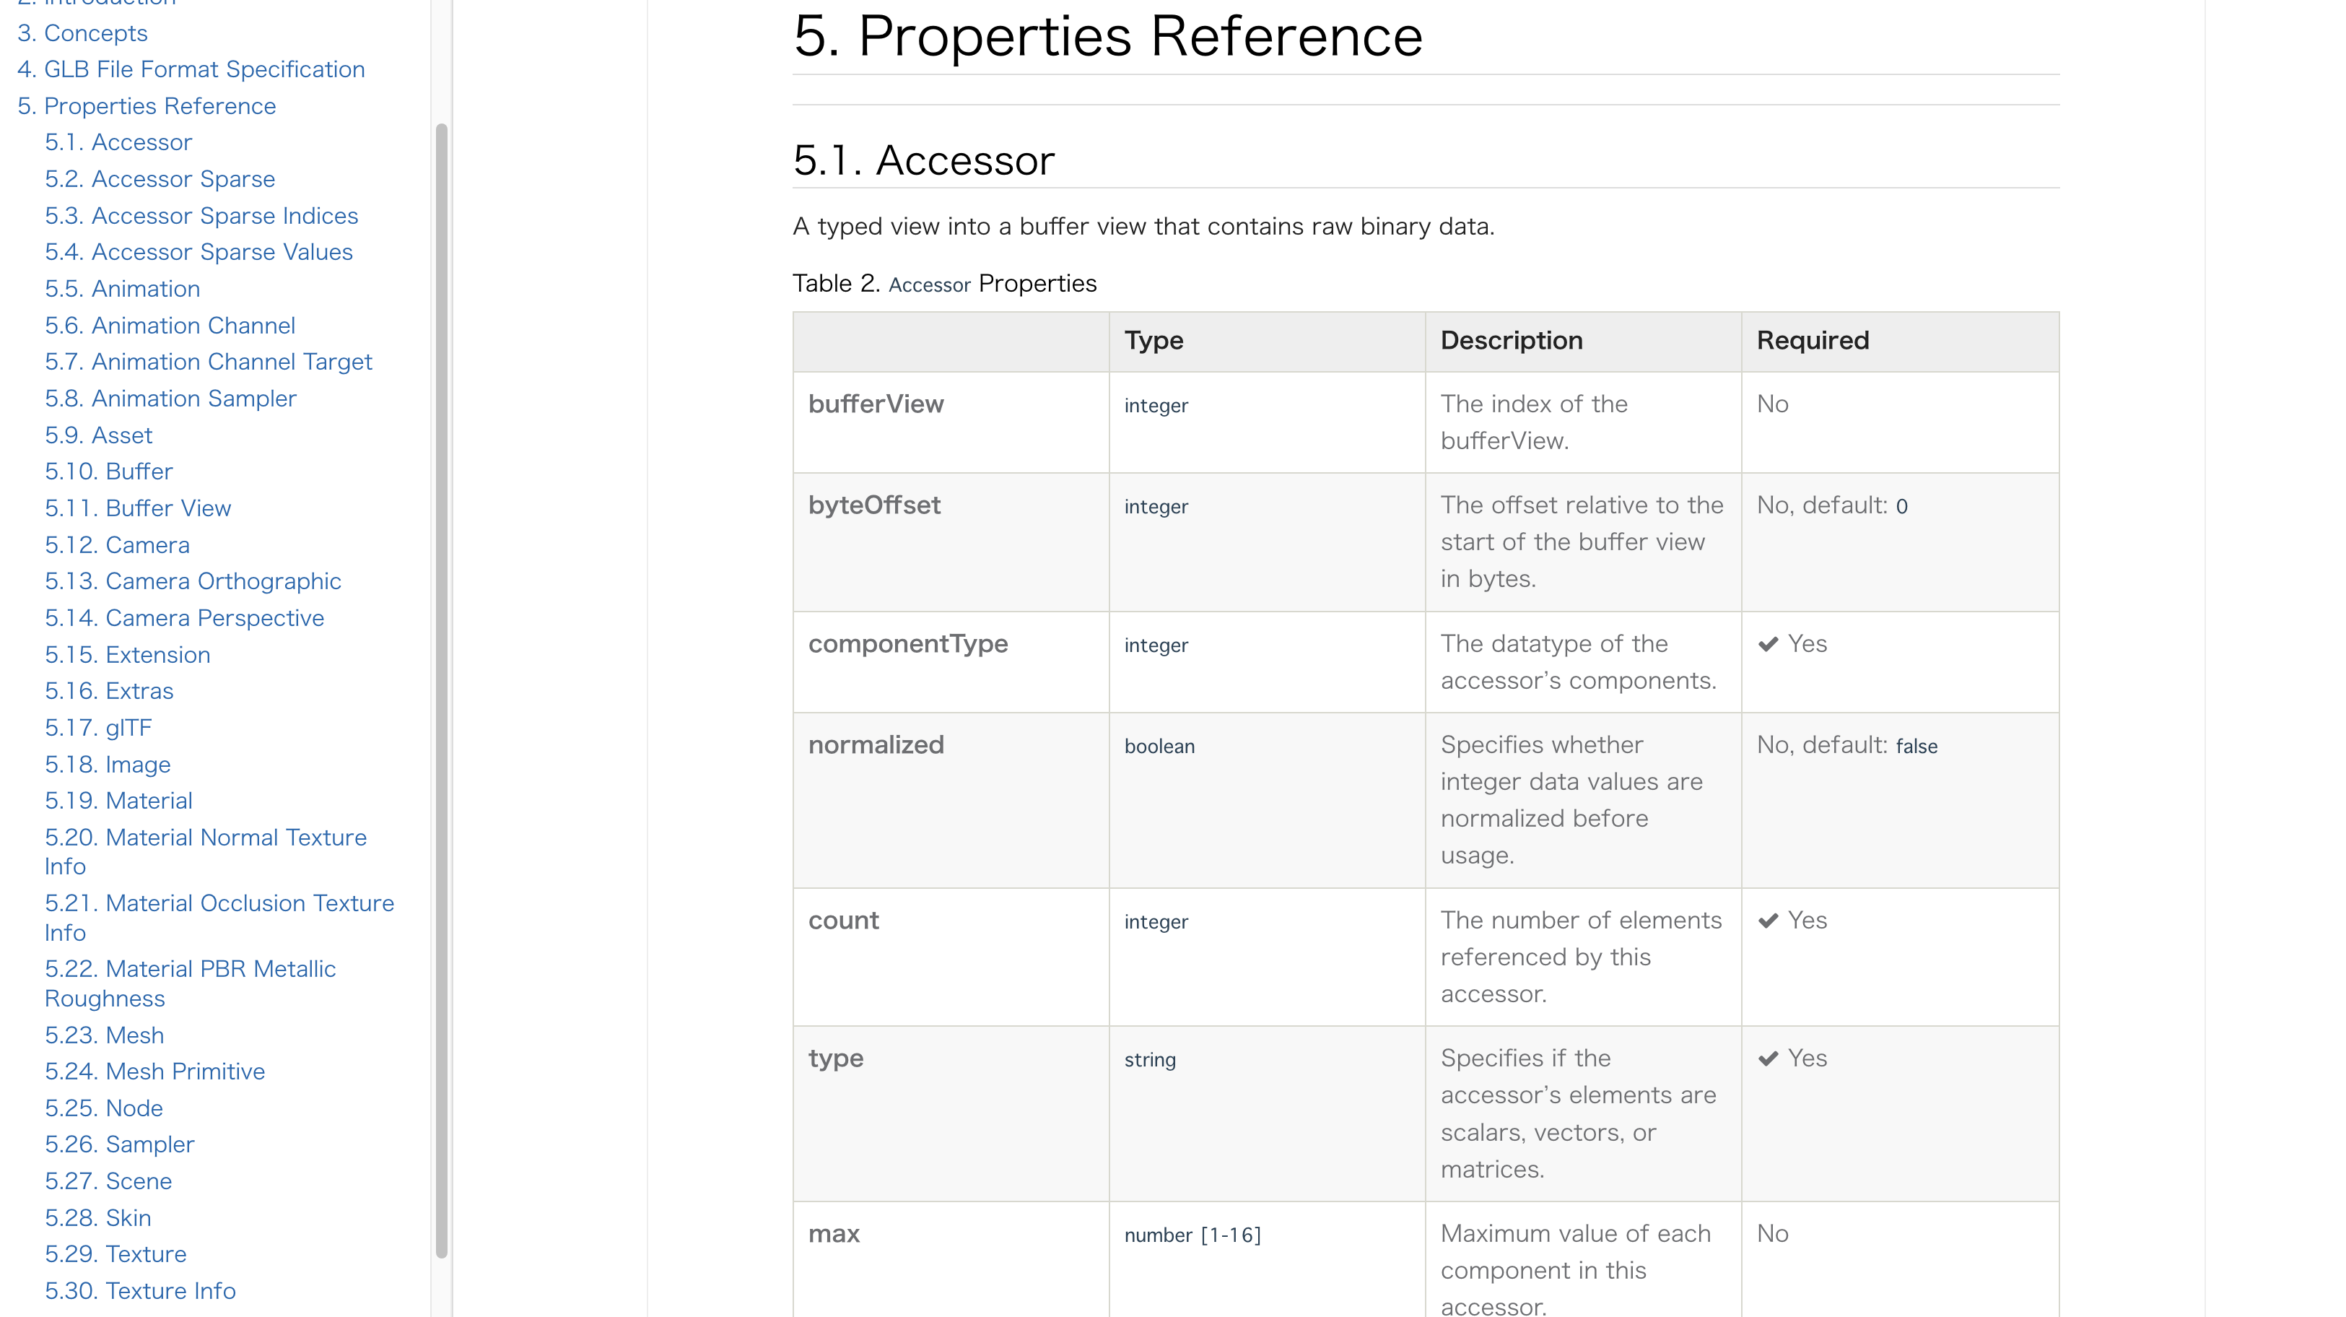
Task: Open 5.5. Animation in the table of contents
Action: (122, 289)
